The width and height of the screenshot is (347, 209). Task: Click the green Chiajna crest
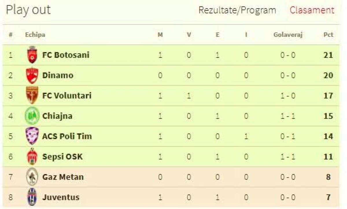32,116
